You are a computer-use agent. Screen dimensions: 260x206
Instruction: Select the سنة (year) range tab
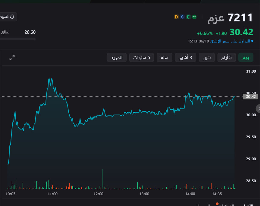(164, 58)
